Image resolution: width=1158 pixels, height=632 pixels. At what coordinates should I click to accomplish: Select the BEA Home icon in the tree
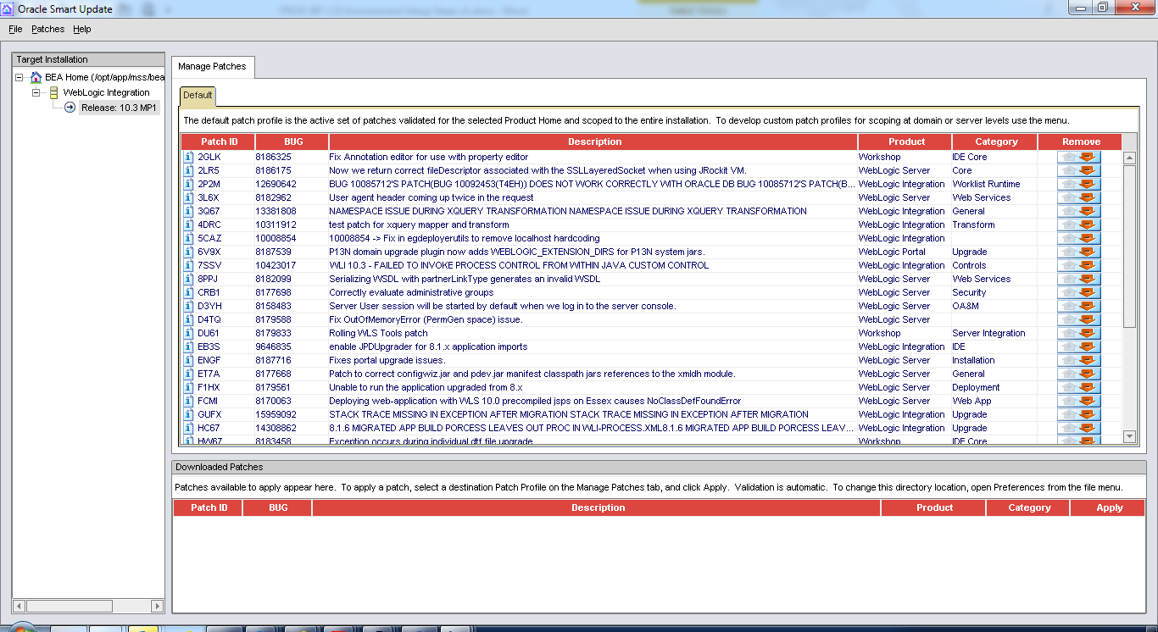35,76
